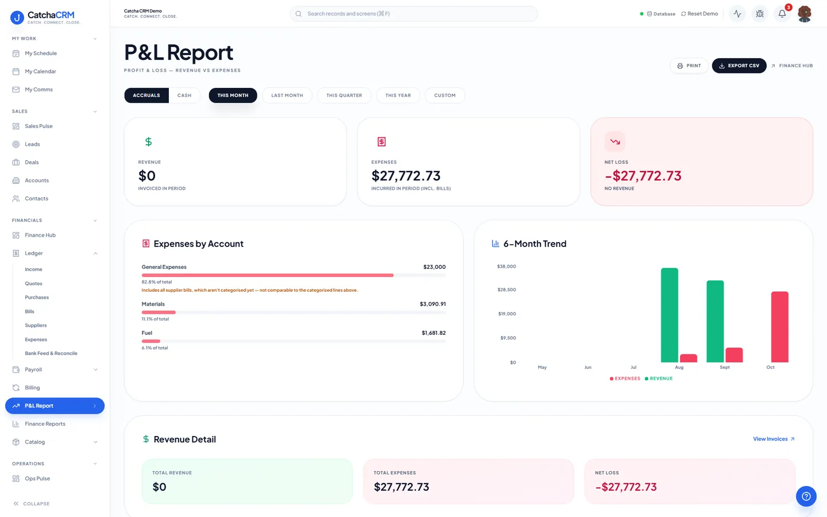Select the Custom date range
This screenshot has height=517, width=827.
(x=445, y=95)
